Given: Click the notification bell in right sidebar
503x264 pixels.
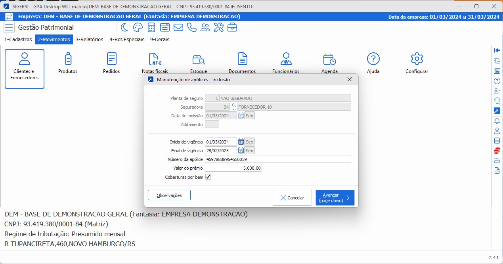Looking at the screenshot, I should [497, 121].
